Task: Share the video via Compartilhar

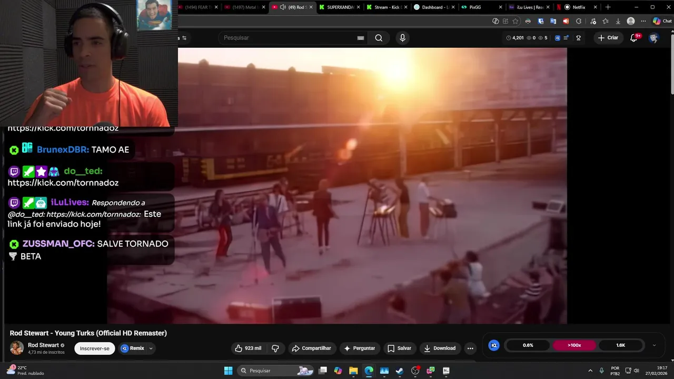Action: 311,348
